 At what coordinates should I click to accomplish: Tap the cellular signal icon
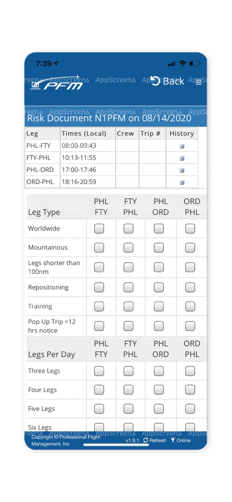172,63
